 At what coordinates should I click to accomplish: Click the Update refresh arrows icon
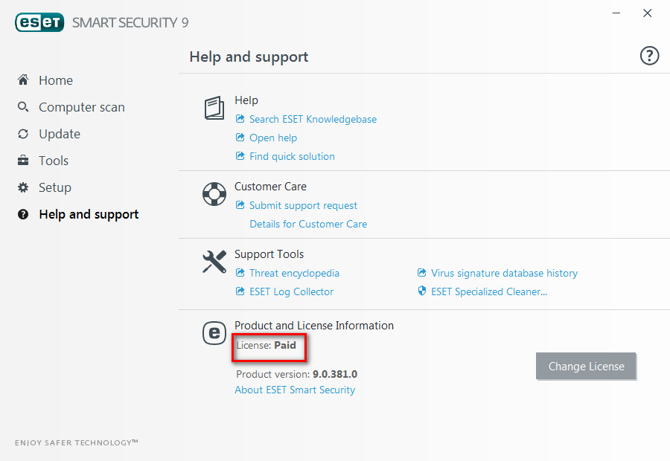tap(23, 134)
